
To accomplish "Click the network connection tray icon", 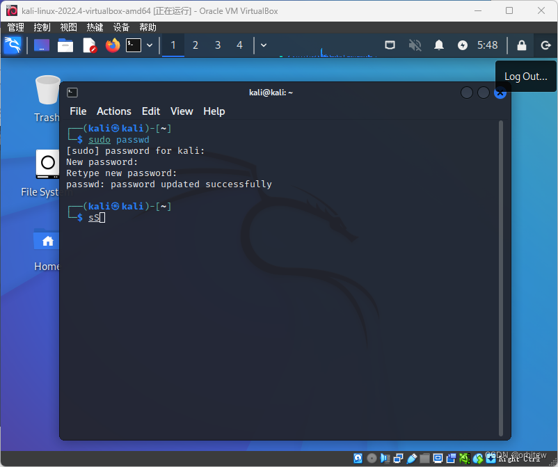I will (x=390, y=45).
